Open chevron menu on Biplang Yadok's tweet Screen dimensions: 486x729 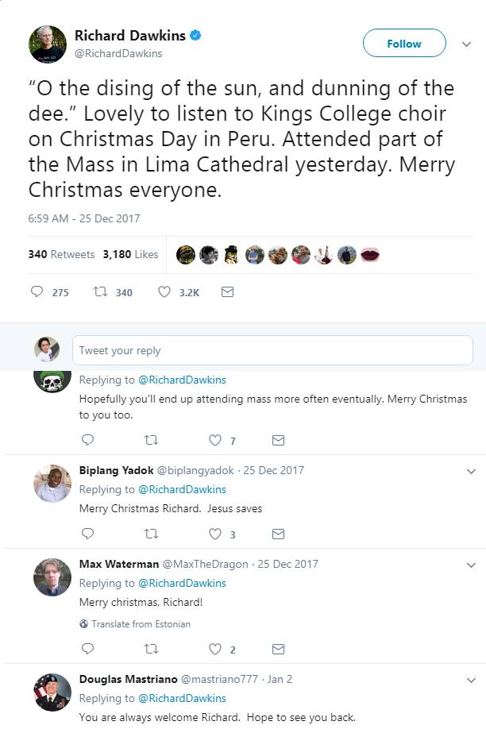click(470, 471)
